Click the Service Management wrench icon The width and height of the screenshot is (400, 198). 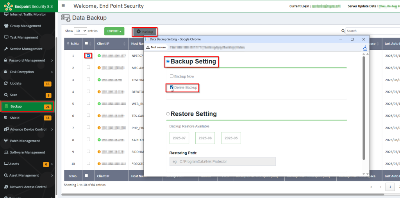click(6, 49)
